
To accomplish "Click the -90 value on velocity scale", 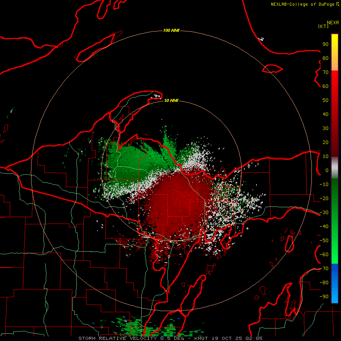I will (x=324, y=297).
